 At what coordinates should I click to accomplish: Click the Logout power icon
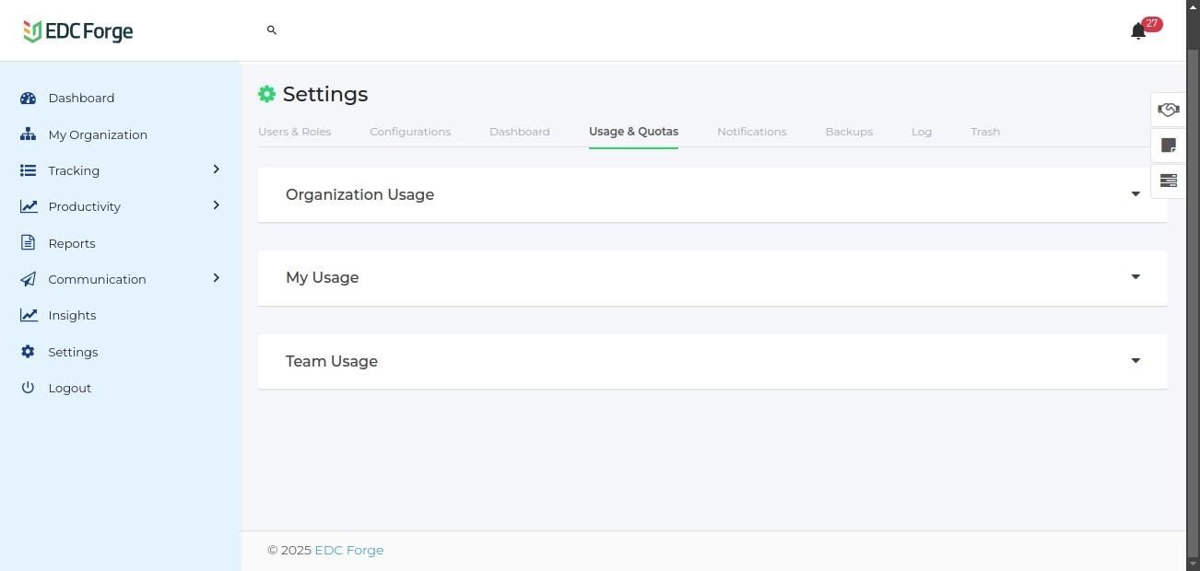[28, 388]
